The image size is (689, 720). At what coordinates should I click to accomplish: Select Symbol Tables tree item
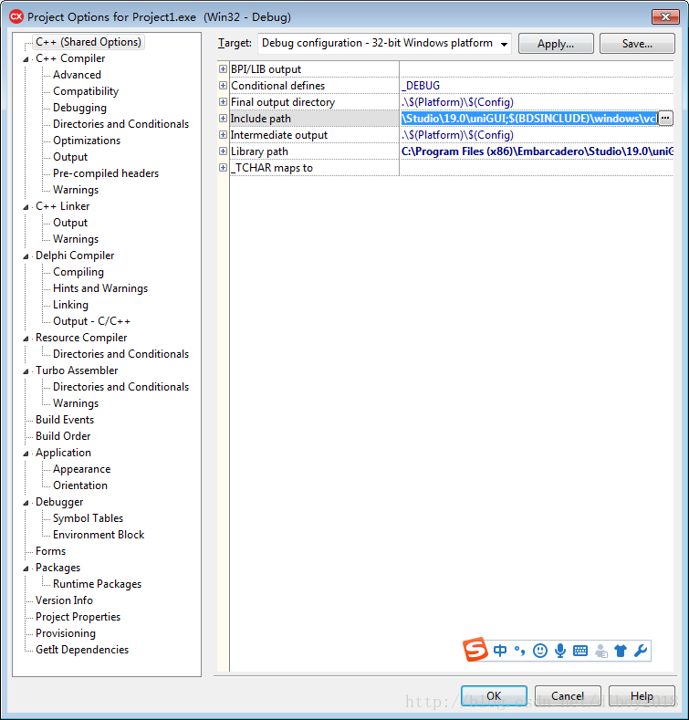(x=88, y=518)
